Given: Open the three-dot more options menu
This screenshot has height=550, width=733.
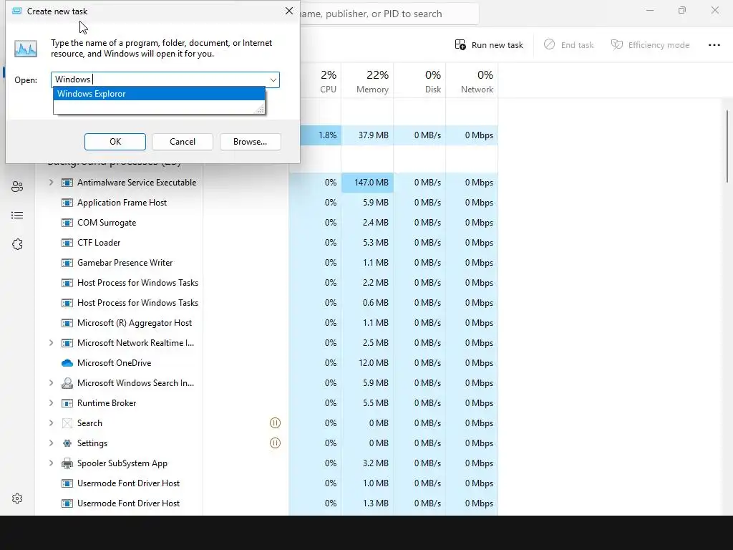Looking at the screenshot, I should click(x=714, y=45).
